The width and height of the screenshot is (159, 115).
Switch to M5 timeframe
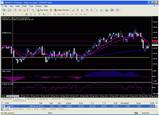click(55, 14)
